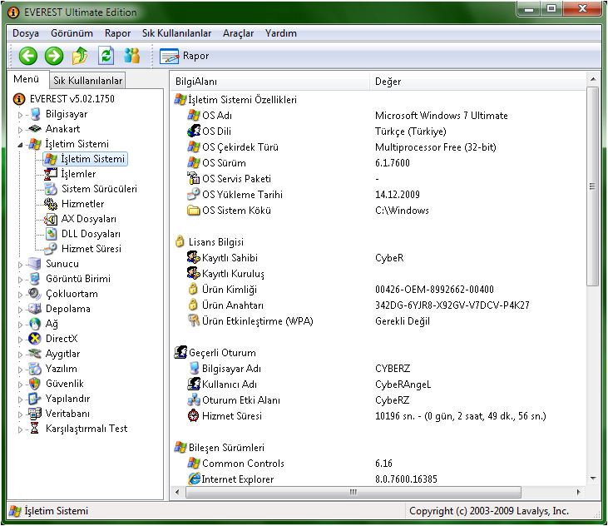The image size is (608, 526).
Task: Select the Bilgisayar Adı row
Action: pyautogui.click(x=378, y=369)
